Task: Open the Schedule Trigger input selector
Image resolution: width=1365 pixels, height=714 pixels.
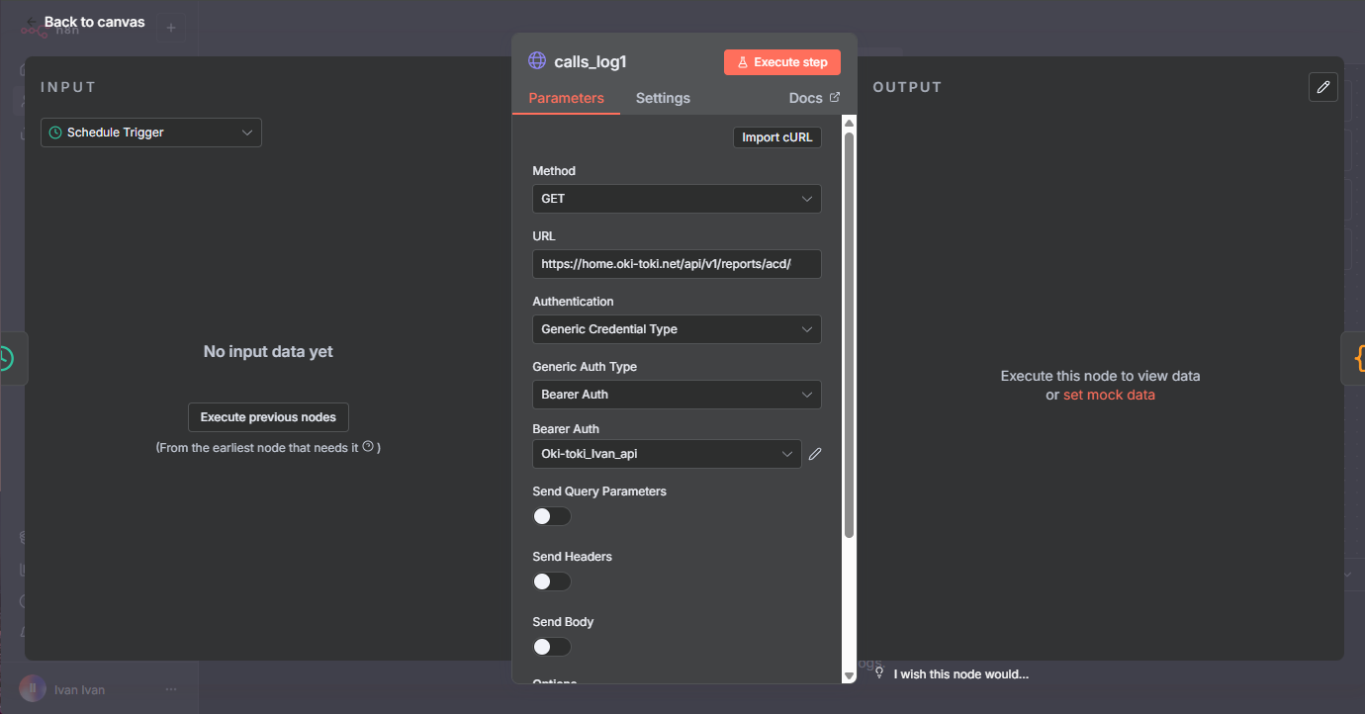Action: (x=151, y=133)
